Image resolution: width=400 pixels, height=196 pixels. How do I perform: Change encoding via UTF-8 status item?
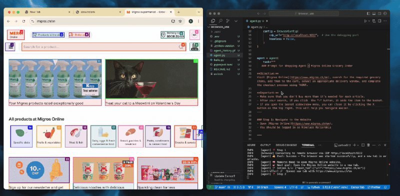click(x=293, y=187)
